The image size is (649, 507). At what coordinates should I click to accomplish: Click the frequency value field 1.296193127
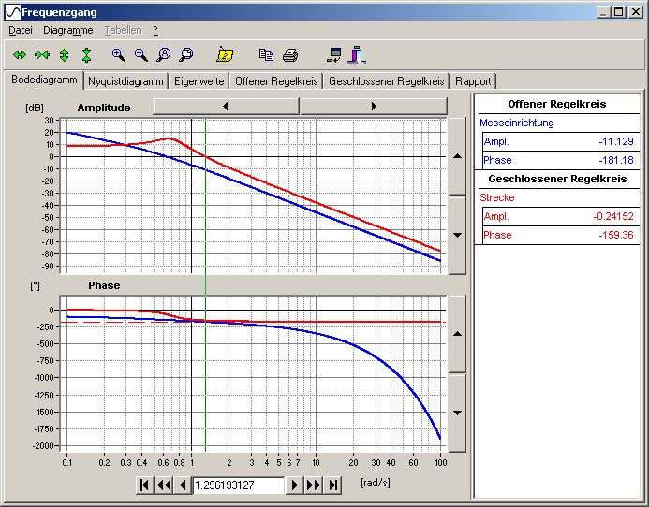239,485
